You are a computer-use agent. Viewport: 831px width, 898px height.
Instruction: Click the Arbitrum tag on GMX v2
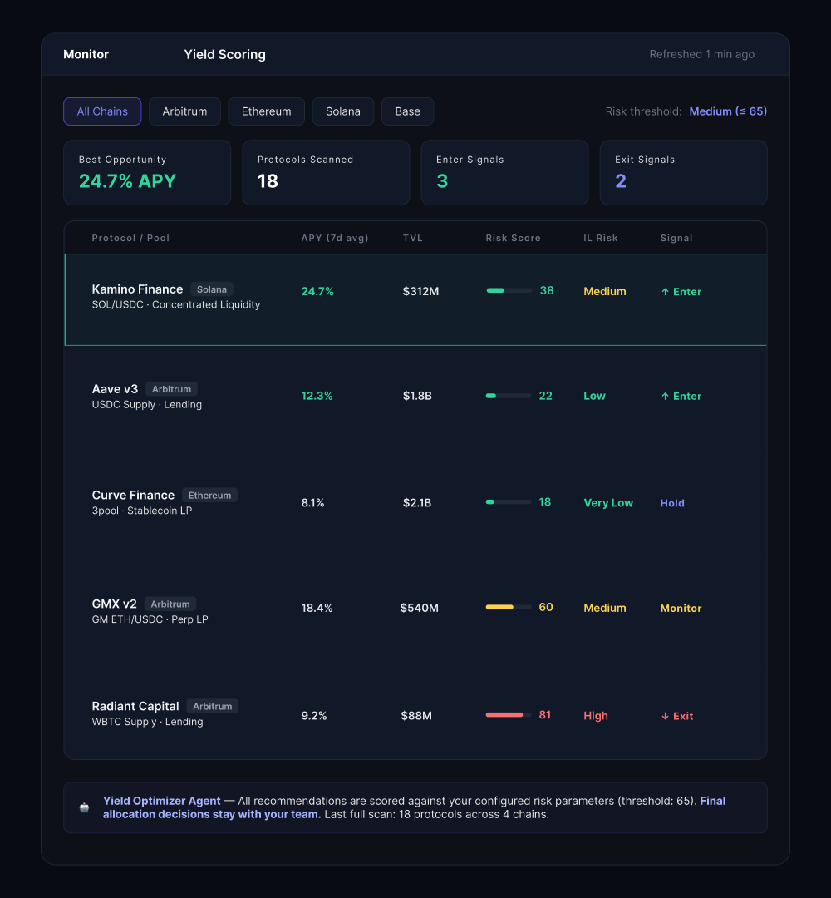170,604
